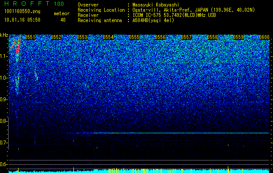Select the meteor count value 40

(x=63, y=20)
